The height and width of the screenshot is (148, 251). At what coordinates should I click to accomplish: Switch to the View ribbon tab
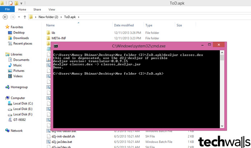coord(52,9)
